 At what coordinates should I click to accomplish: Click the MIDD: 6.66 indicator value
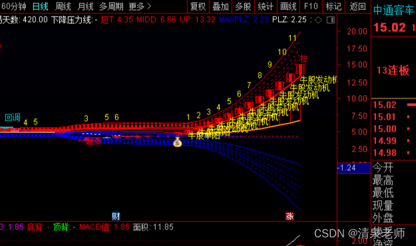(x=156, y=20)
